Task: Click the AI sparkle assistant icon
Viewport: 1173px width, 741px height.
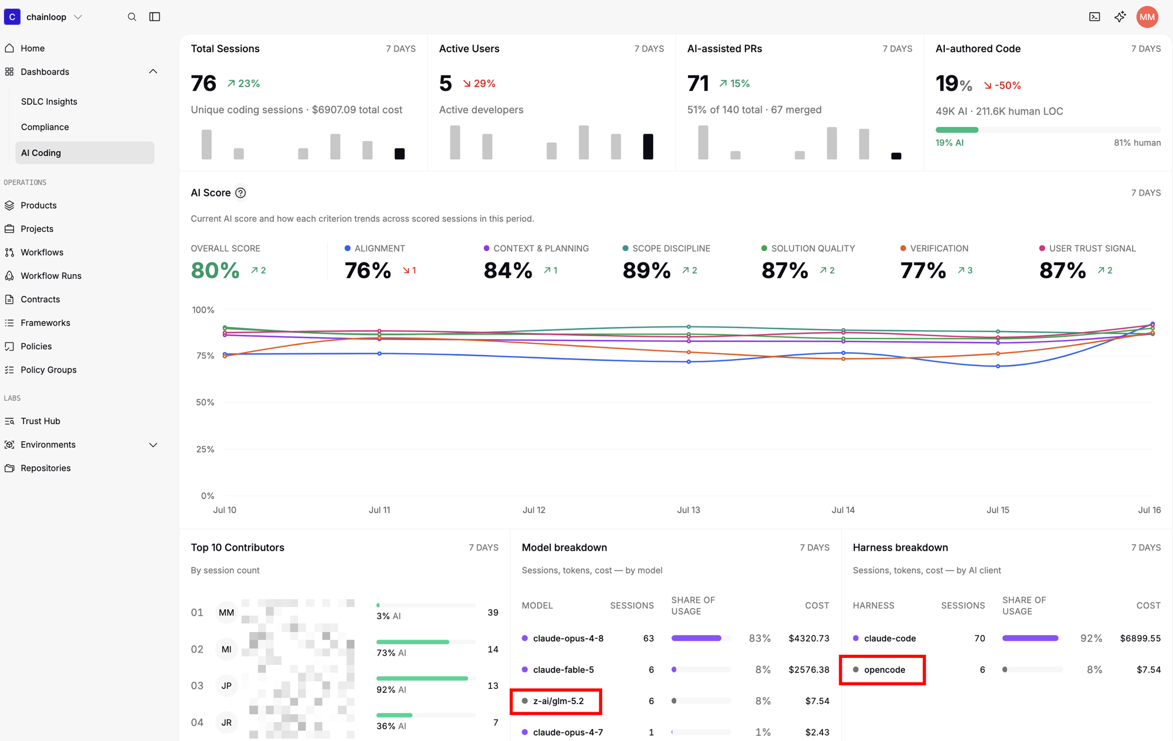Action: 1120,17
